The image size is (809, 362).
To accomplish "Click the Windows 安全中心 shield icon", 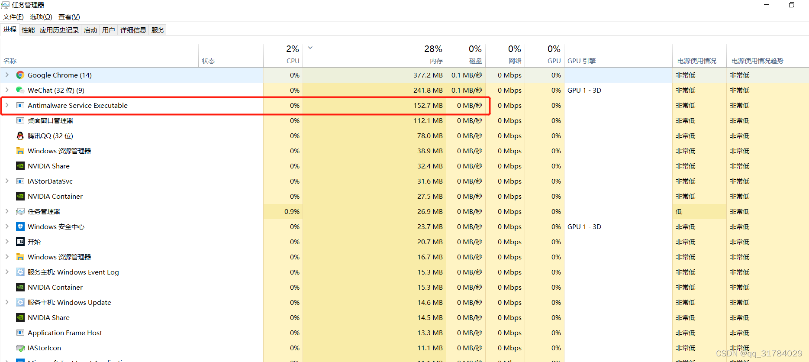I will tap(20, 226).
